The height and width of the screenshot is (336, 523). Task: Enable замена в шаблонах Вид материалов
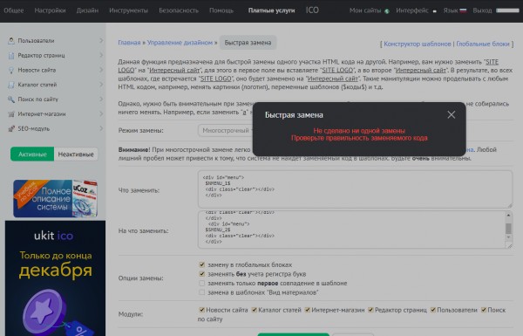click(202, 292)
